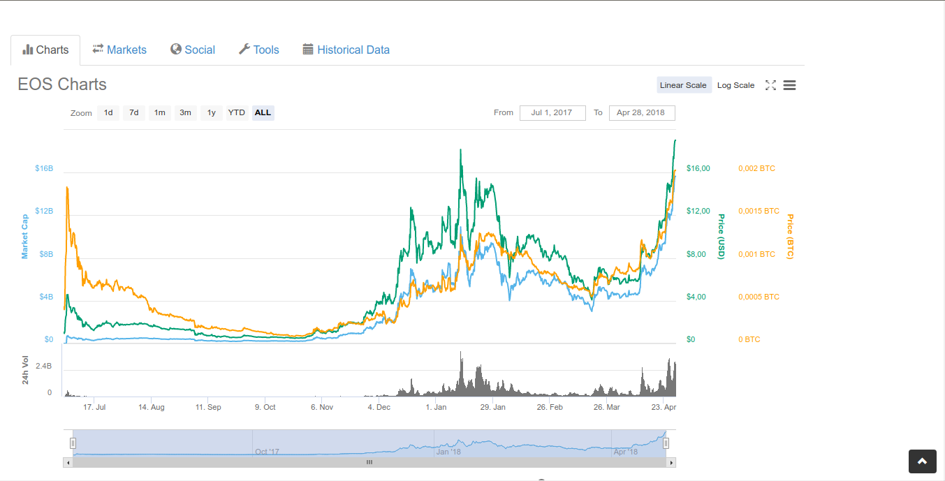Go to the Tools tab

[x=258, y=50]
